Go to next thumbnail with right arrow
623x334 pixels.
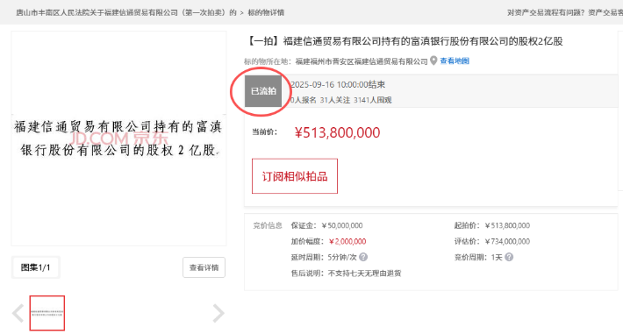(x=218, y=313)
